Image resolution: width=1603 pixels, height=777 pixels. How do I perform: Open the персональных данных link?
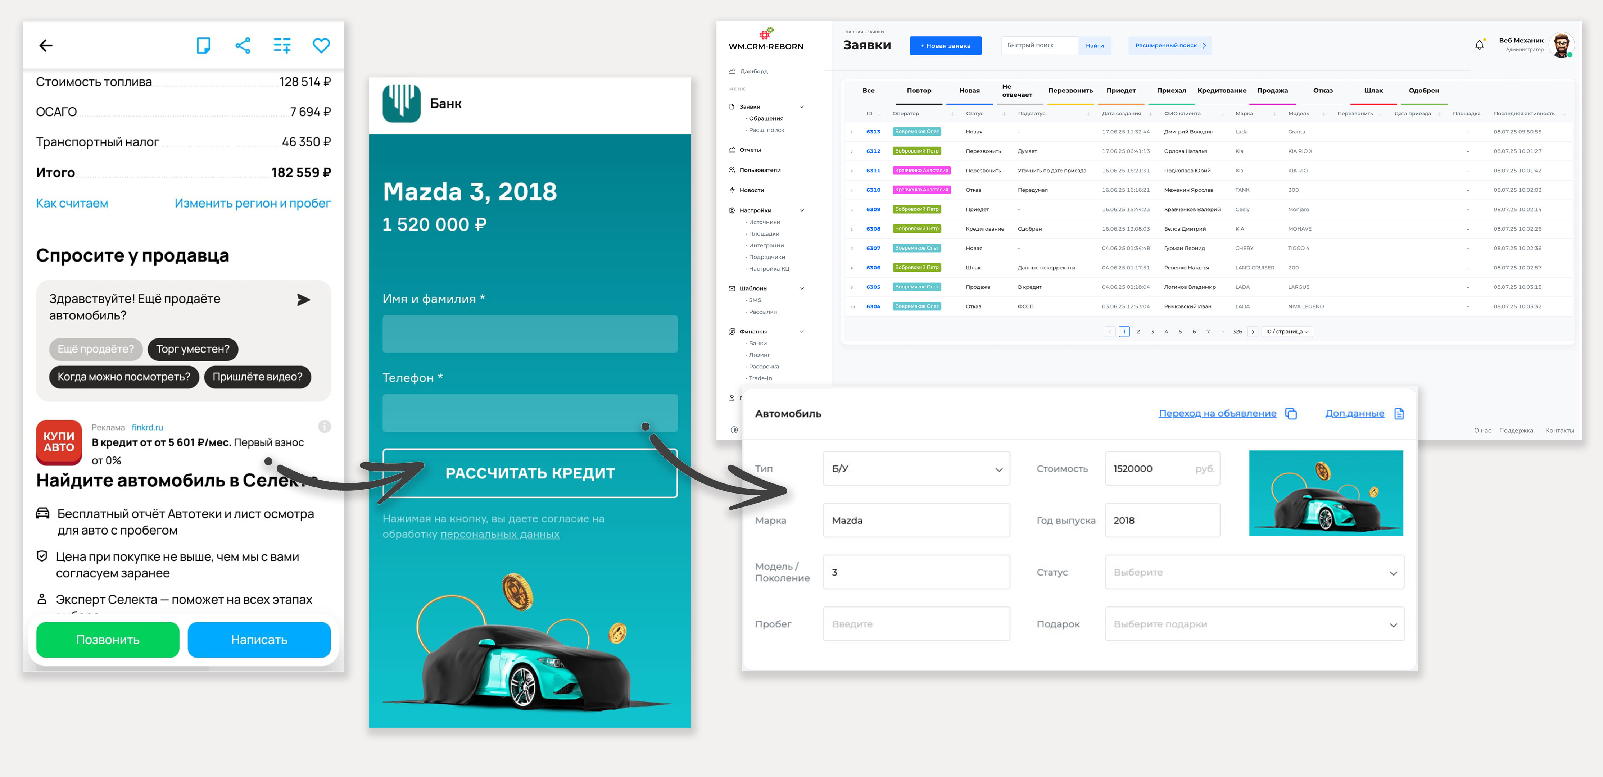point(500,535)
